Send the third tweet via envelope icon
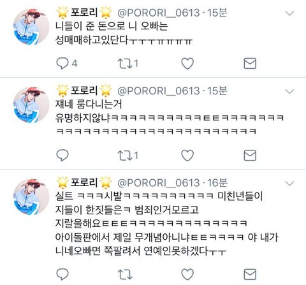This screenshot has height=285, width=306. [250, 274]
